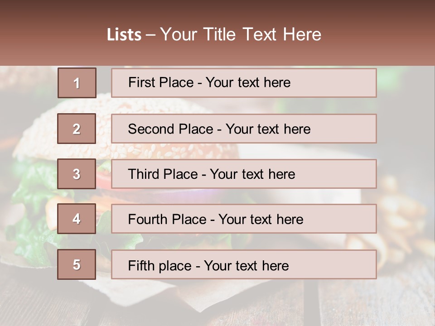The image size is (435, 326).
Task: Click the number 5 list marker
Action: (x=77, y=264)
